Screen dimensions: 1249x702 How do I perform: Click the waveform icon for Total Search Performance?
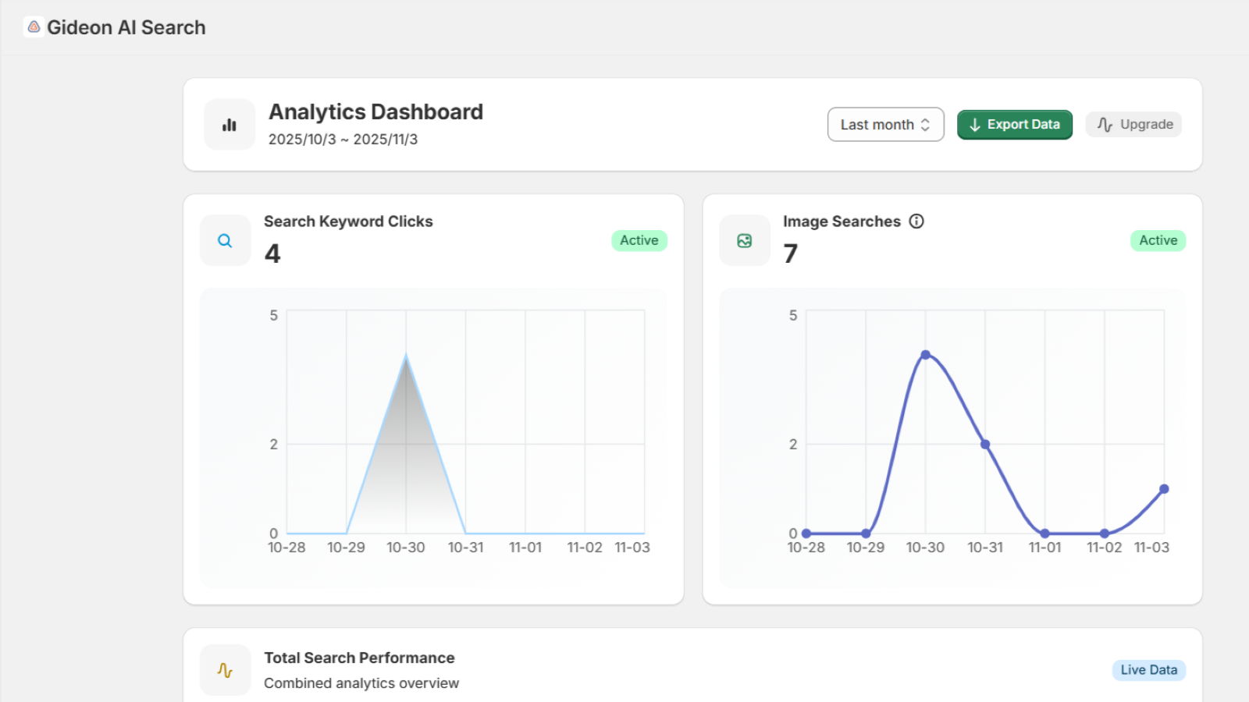point(225,670)
